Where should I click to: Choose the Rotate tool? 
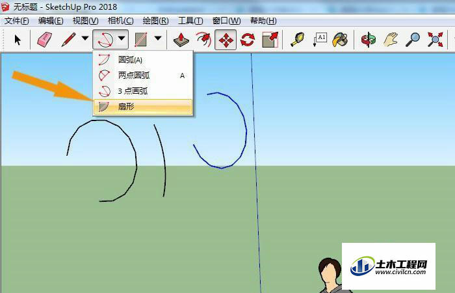point(248,40)
